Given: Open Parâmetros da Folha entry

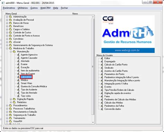Looking at the screenshot, I should coord(114,106).
